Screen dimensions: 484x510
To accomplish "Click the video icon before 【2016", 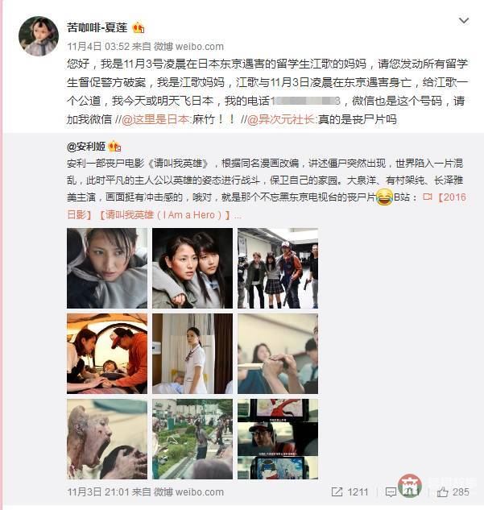I will coord(428,197).
